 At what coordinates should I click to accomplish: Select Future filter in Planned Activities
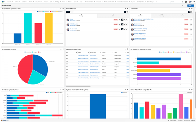72,12
